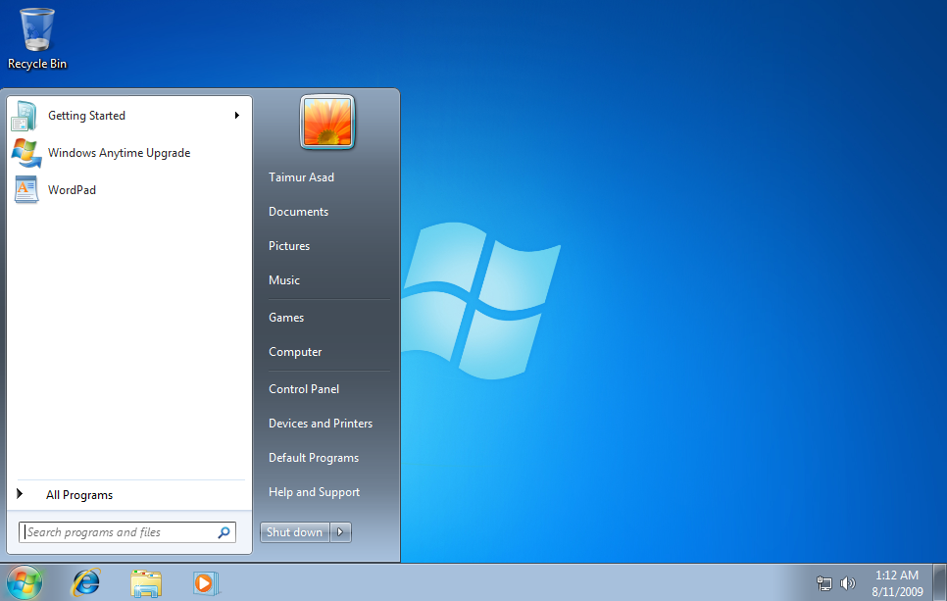Click the user account picture

pos(326,122)
